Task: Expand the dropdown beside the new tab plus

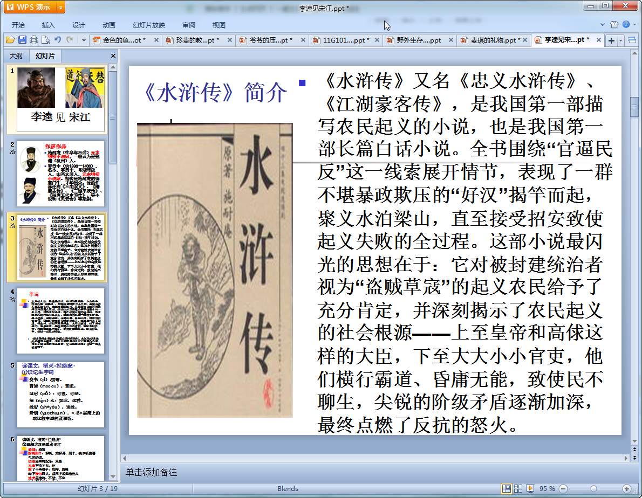Action: (x=620, y=40)
